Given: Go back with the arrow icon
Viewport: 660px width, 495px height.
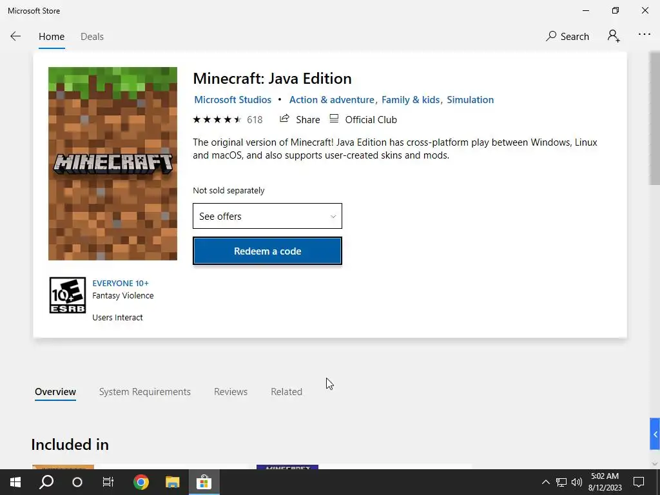Looking at the screenshot, I should (x=15, y=36).
